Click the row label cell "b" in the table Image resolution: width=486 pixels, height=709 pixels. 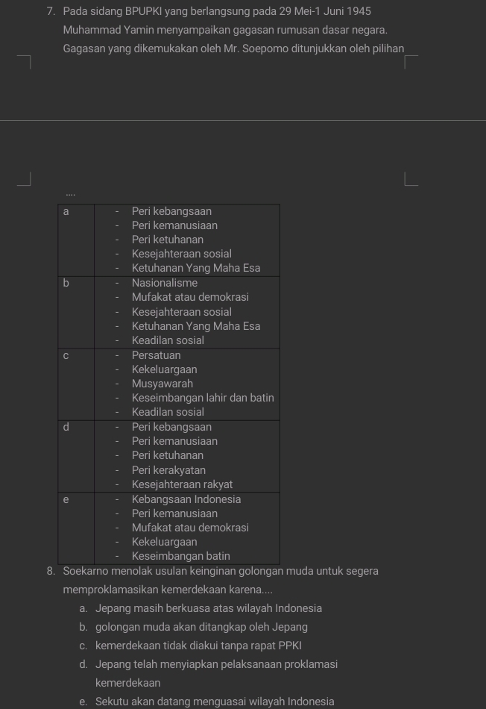pyautogui.click(x=76, y=313)
